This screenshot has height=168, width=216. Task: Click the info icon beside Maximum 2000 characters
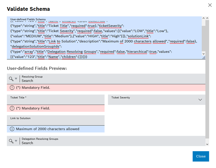12,129
